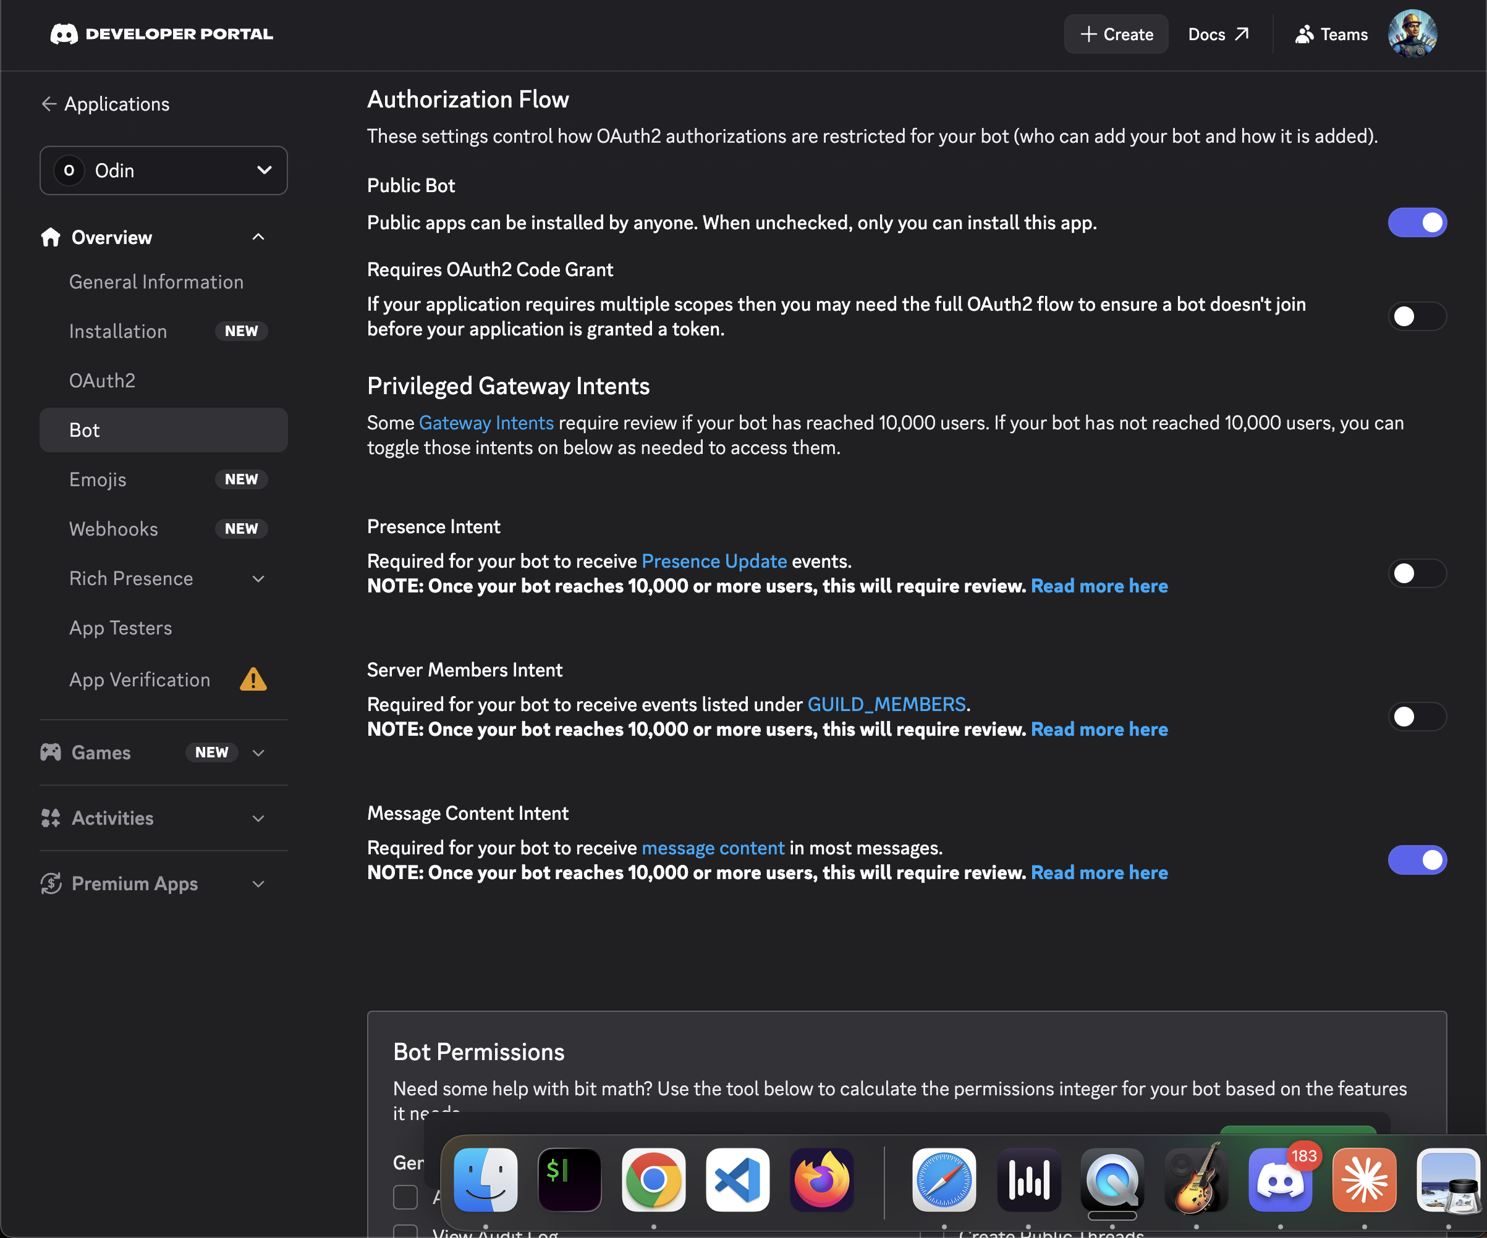1487x1238 pixels.
Task: Launch Google Chrome from the dock
Action: point(653,1179)
